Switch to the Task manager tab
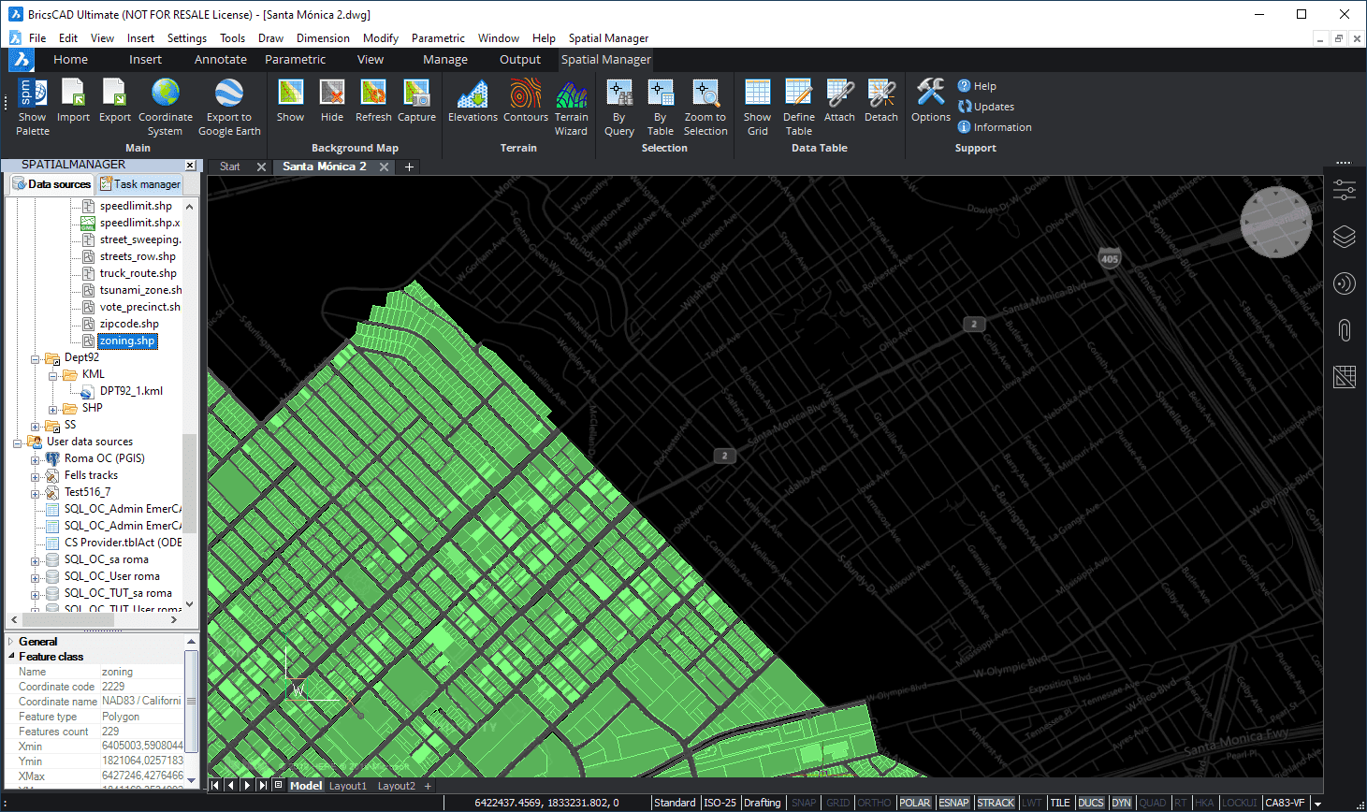 pyautogui.click(x=139, y=184)
